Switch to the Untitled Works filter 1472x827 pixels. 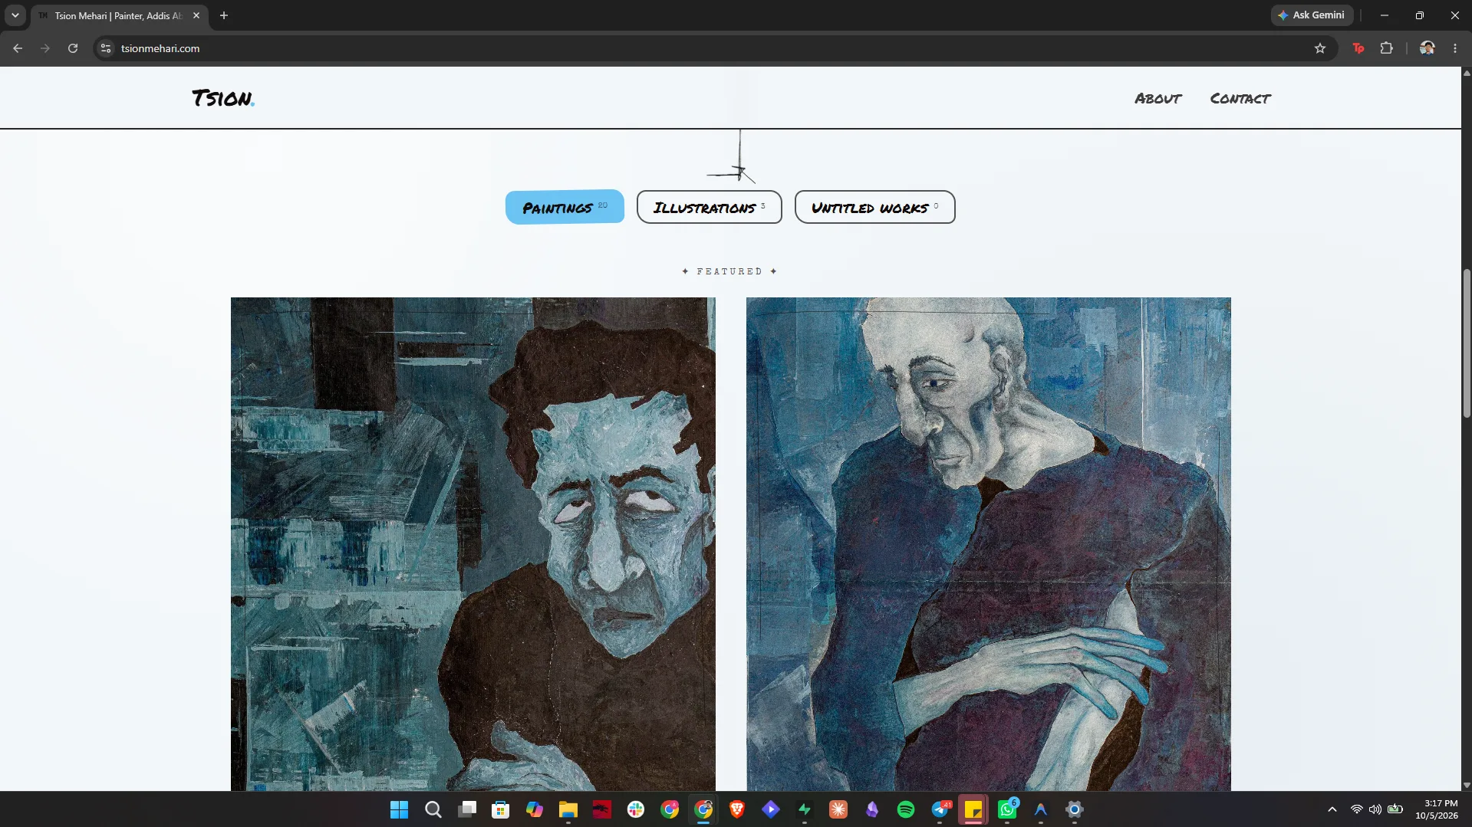(x=874, y=207)
